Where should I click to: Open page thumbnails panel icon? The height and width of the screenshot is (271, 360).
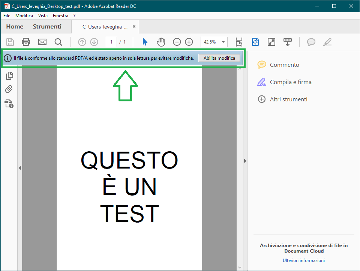click(x=9, y=76)
